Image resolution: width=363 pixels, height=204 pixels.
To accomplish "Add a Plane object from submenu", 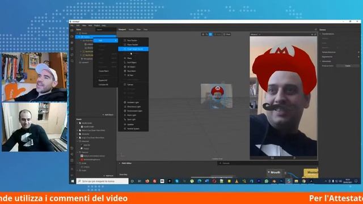I will click(x=133, y=58).
